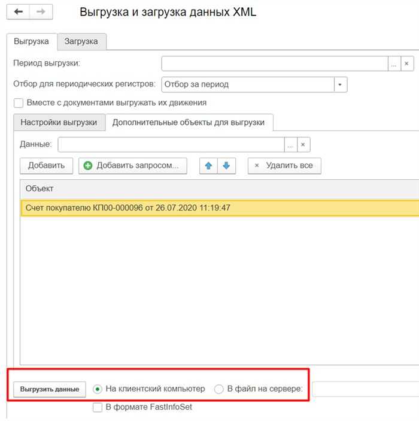The width and height of the screenshot is (419, 421).
Task: Click the Объект column header
Action: tap(220, 189)
